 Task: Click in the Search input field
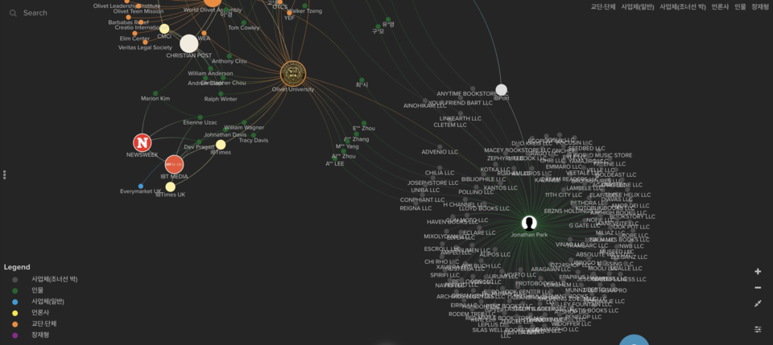pyautogui.click(x=64, y=13)
